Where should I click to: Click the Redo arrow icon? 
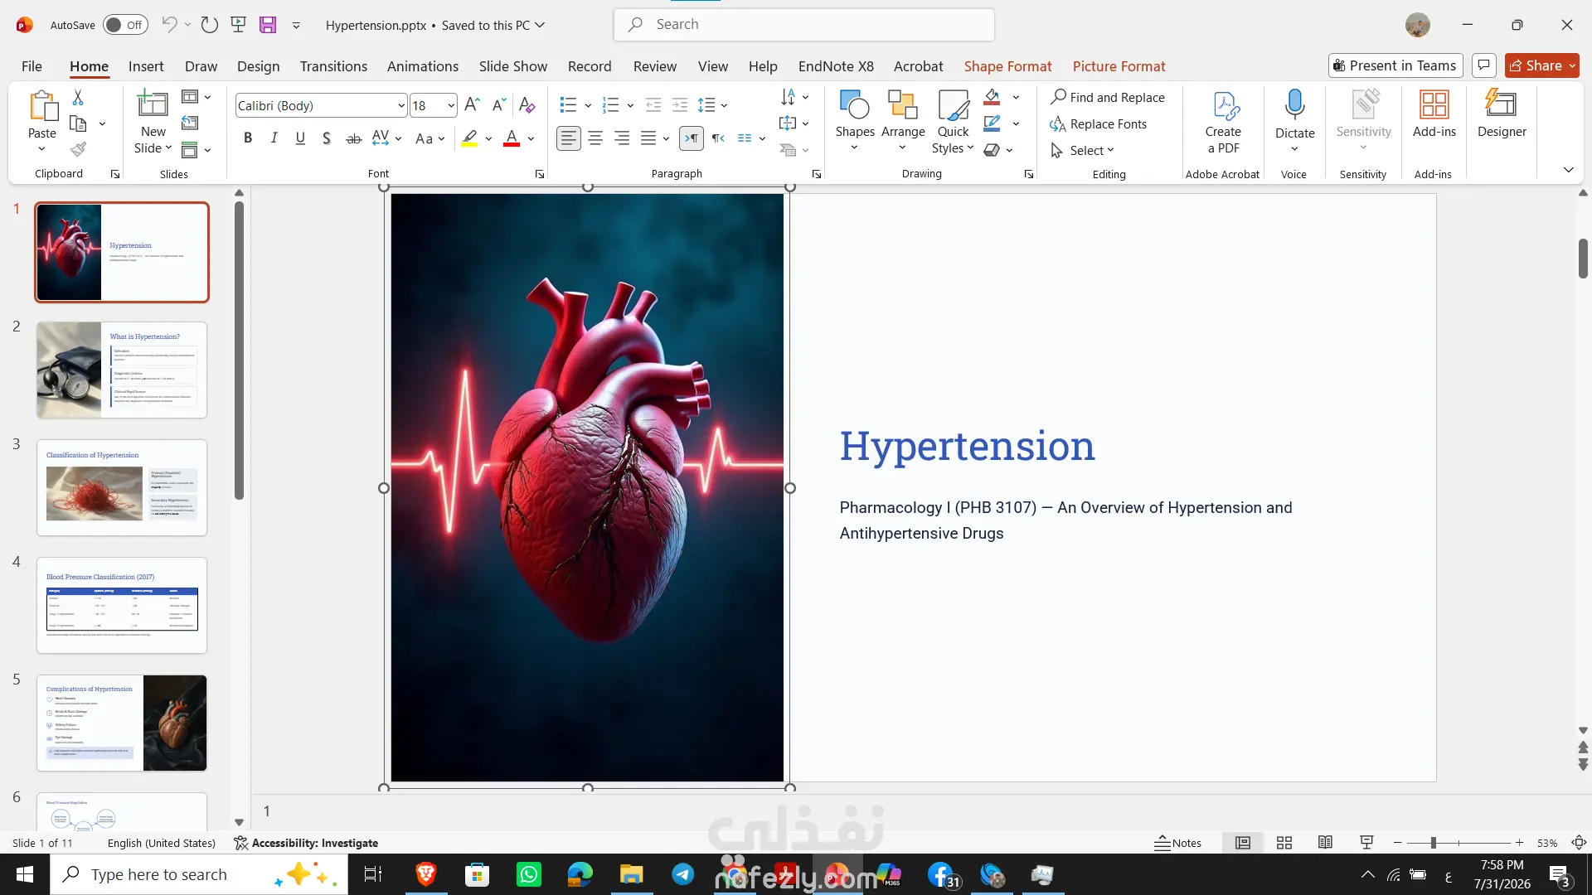click(210, 25)
